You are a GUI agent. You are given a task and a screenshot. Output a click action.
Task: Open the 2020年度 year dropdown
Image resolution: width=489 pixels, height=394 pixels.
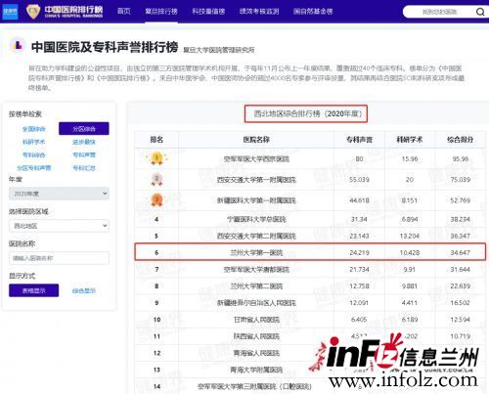pos(59,194)
